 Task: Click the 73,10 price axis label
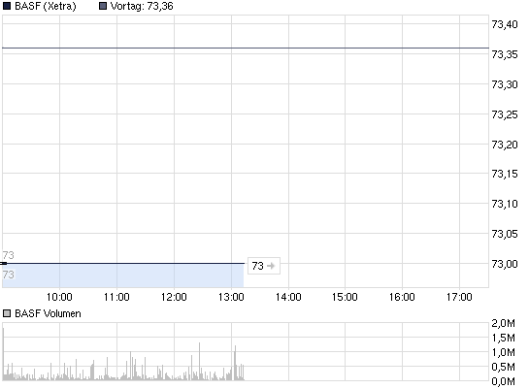(505, 204)
